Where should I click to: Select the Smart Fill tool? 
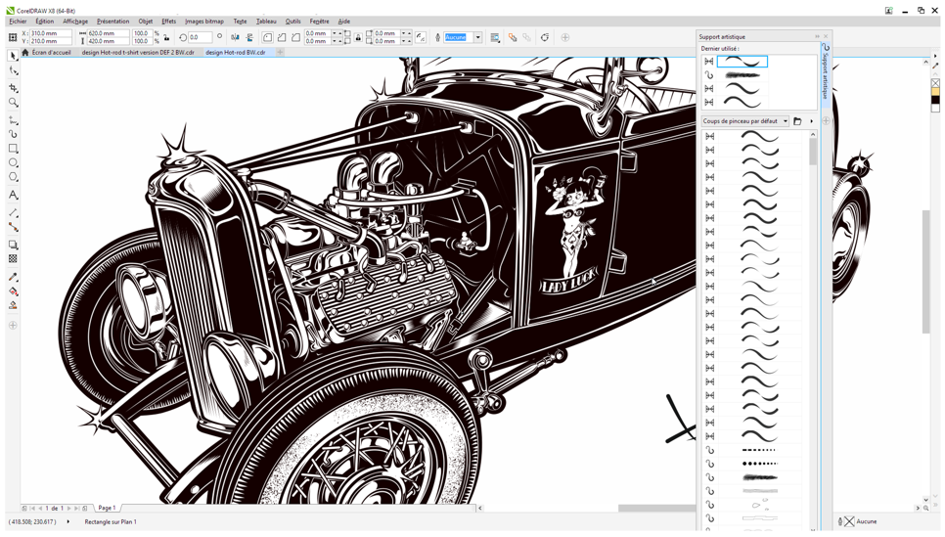14,305
